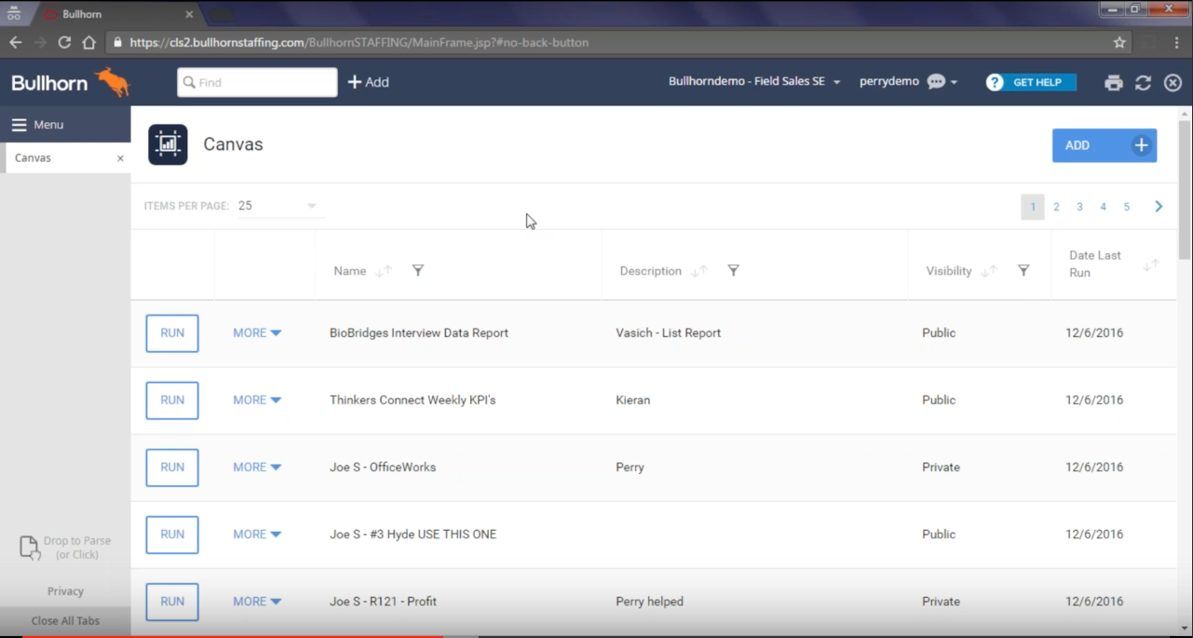Click the Visibility column filter icon

1023,270
